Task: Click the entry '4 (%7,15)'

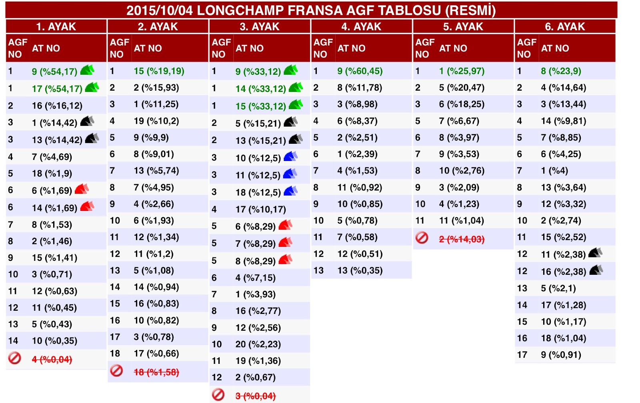Action: tap(256, 278)
